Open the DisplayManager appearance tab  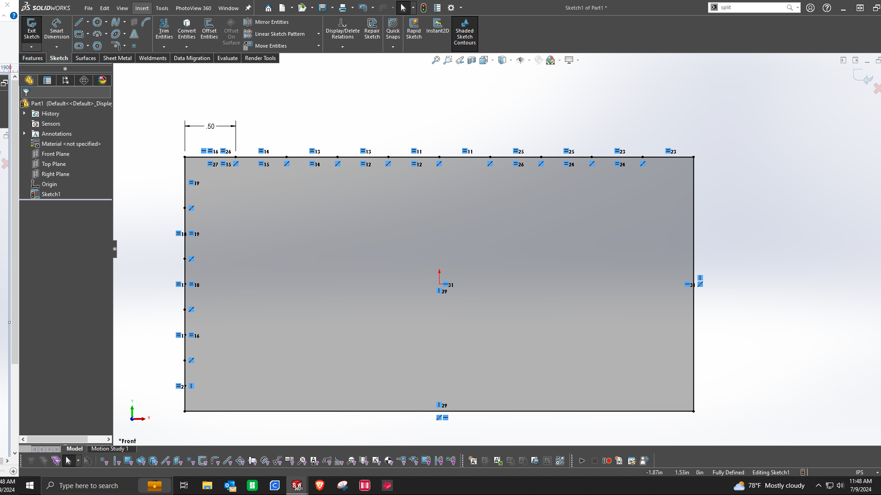(102, 80)
